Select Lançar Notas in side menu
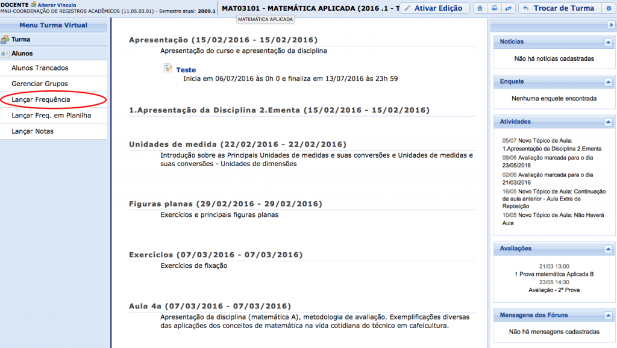 (x=33, y=131)
